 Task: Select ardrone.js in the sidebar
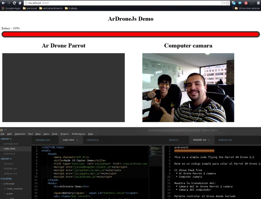coord(9,154)
